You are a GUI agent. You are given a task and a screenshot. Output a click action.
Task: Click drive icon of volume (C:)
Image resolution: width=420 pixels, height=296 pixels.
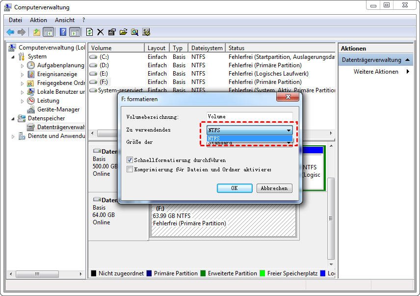[93, 57]
